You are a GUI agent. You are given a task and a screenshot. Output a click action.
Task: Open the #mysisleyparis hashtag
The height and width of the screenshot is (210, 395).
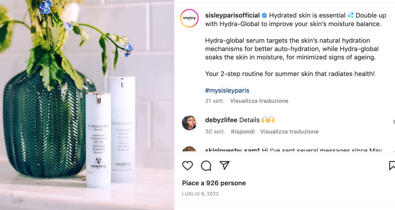[x=227, y=91]
